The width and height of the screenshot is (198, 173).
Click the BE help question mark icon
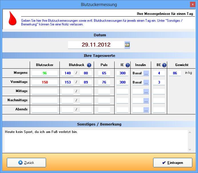pos(164,65)
